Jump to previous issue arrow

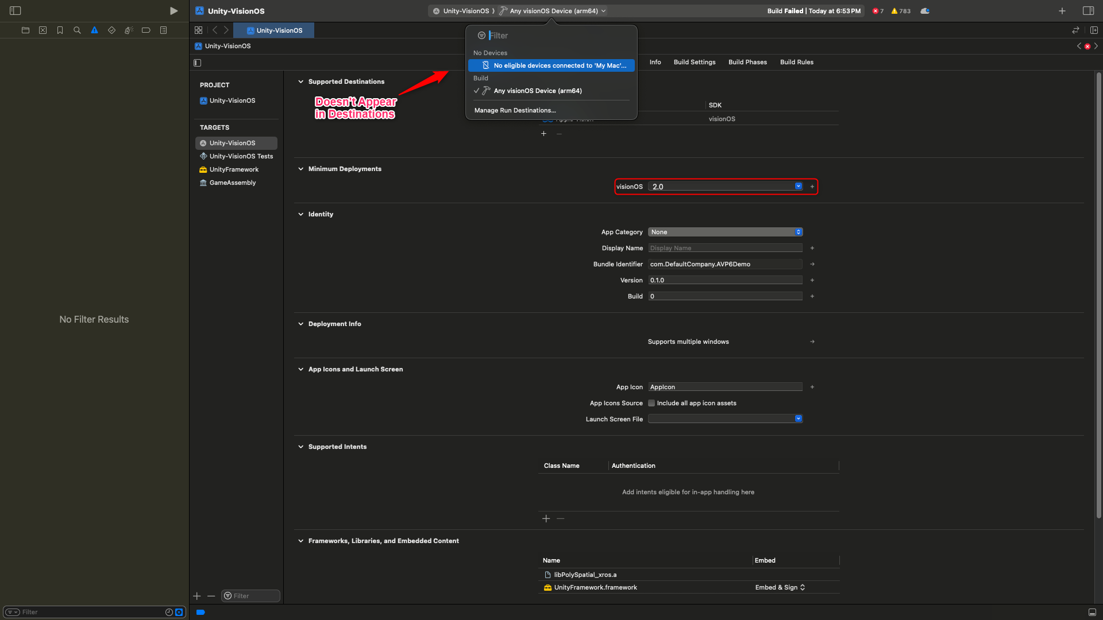(x=1079, y=46)
